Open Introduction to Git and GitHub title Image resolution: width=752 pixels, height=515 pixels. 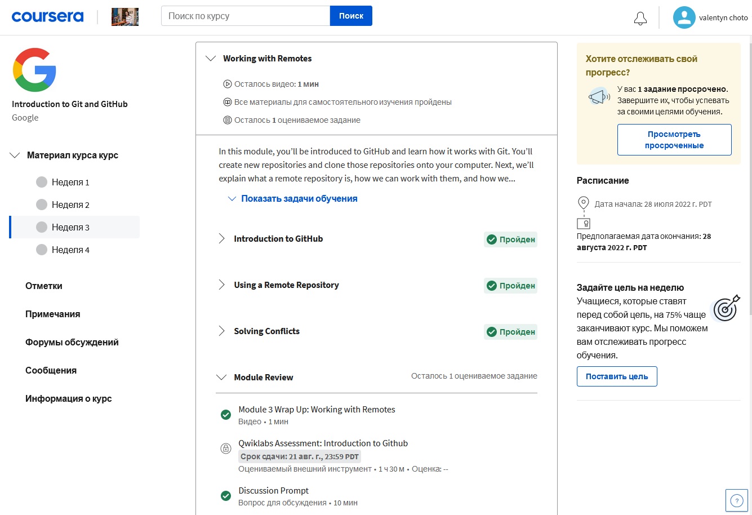(x=70, y=104)
